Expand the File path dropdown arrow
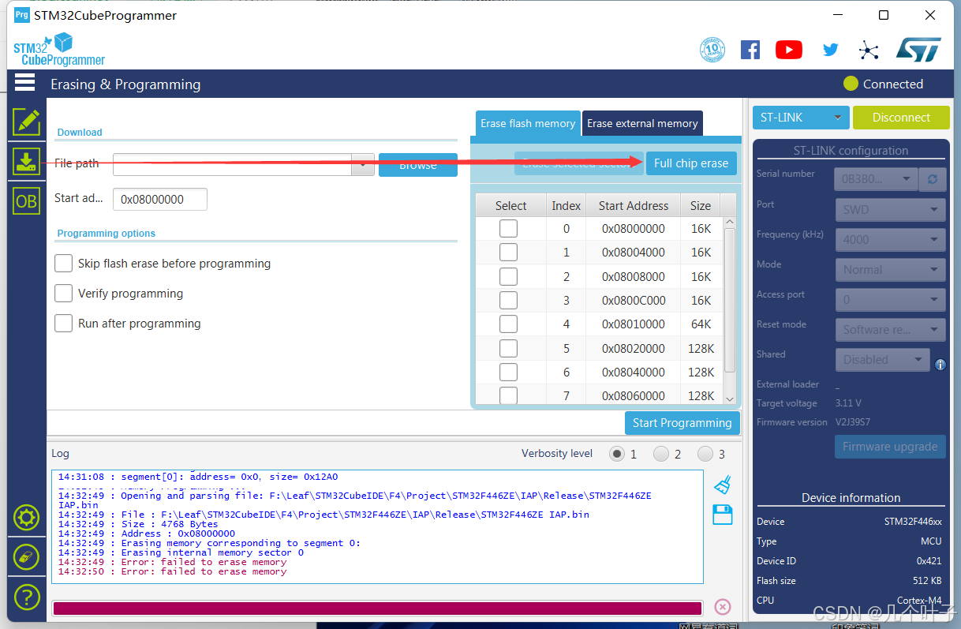The image size is (961, 629). click(362, 164)
